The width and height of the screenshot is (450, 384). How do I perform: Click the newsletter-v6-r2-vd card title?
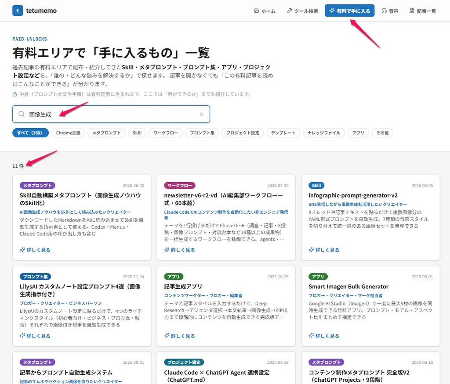223,199
